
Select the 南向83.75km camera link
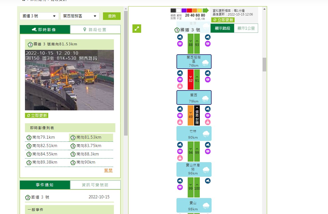click(x=89, y=146)
